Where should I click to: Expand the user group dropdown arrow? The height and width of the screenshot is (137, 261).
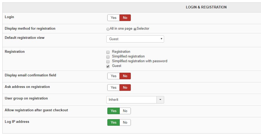coord(160,100)
